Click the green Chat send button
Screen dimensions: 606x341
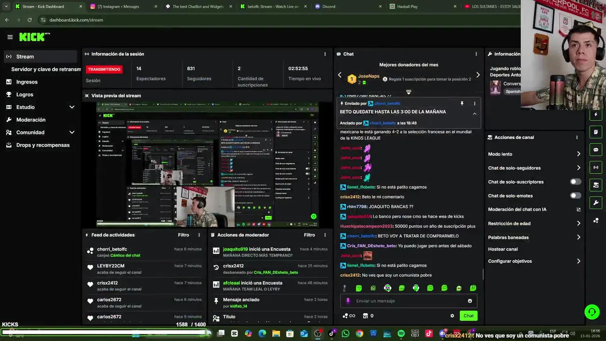[468, 316]
